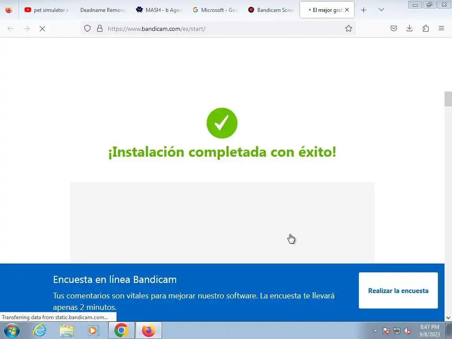Viewport: 452px width, 339px height.
Task: Click the green checkmark success icon
Action: [222, 123]
